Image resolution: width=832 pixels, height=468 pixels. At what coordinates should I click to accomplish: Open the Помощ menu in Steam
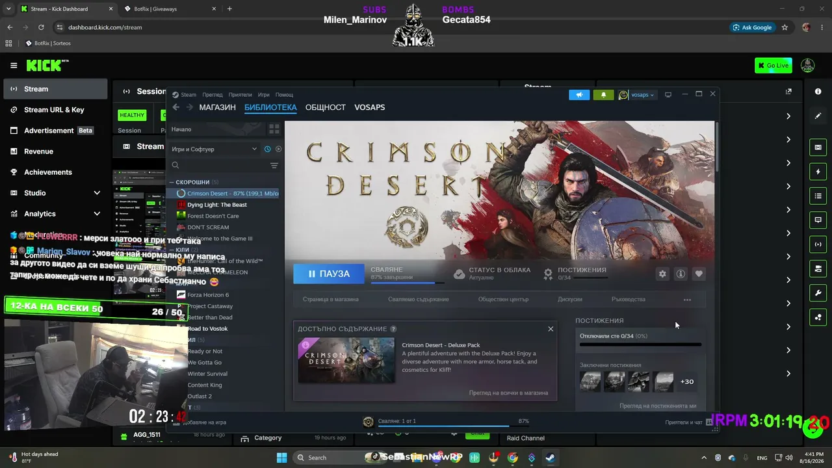click(284, 95)
